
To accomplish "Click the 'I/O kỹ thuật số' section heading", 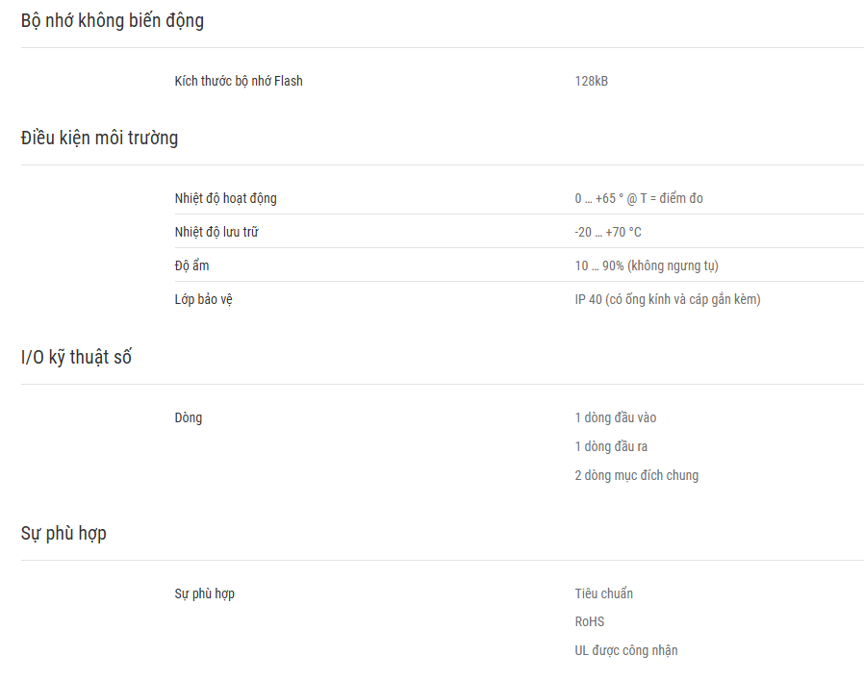I will point(76,357).
